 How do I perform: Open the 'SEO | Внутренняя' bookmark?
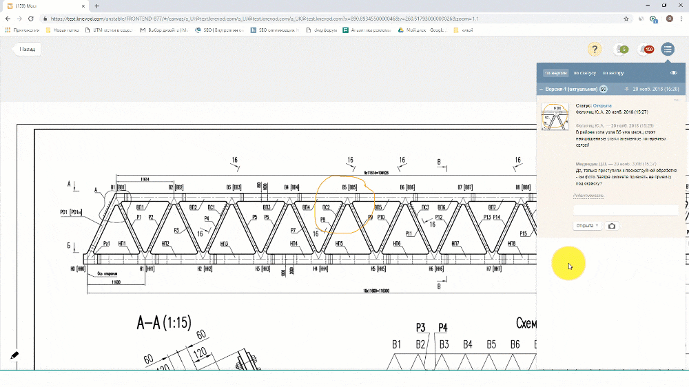[219, 30]
